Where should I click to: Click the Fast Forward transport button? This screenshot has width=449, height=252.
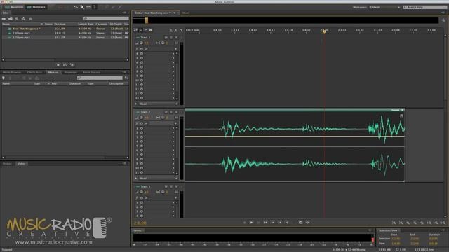pos(279,223)
